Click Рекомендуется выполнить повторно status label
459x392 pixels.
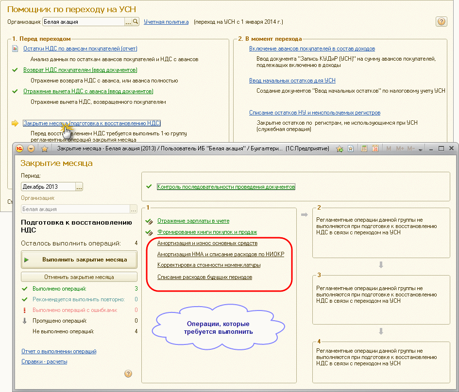pos(79,299)
